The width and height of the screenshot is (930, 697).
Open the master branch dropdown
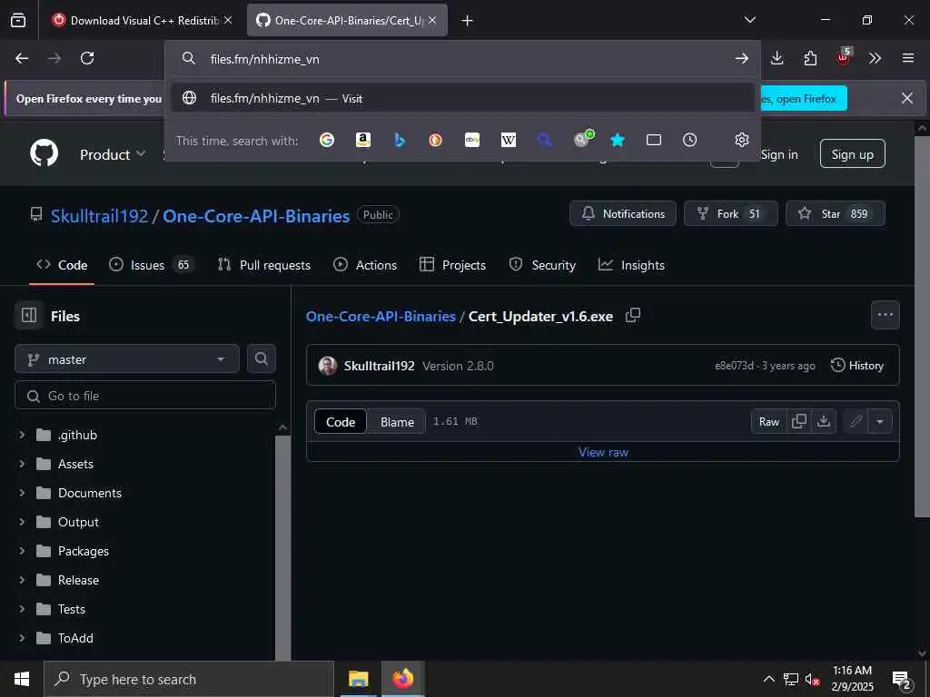[127, 359]
